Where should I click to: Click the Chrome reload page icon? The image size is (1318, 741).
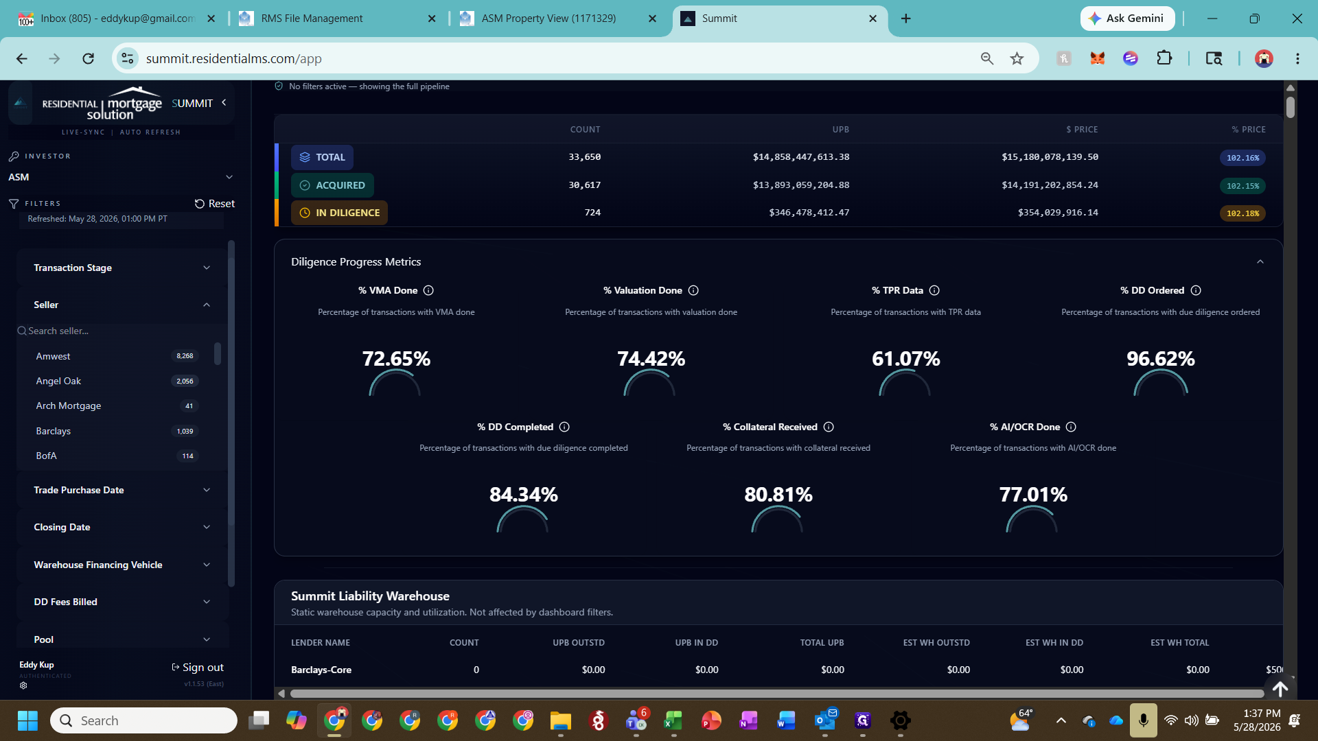(x=88, y=59)
